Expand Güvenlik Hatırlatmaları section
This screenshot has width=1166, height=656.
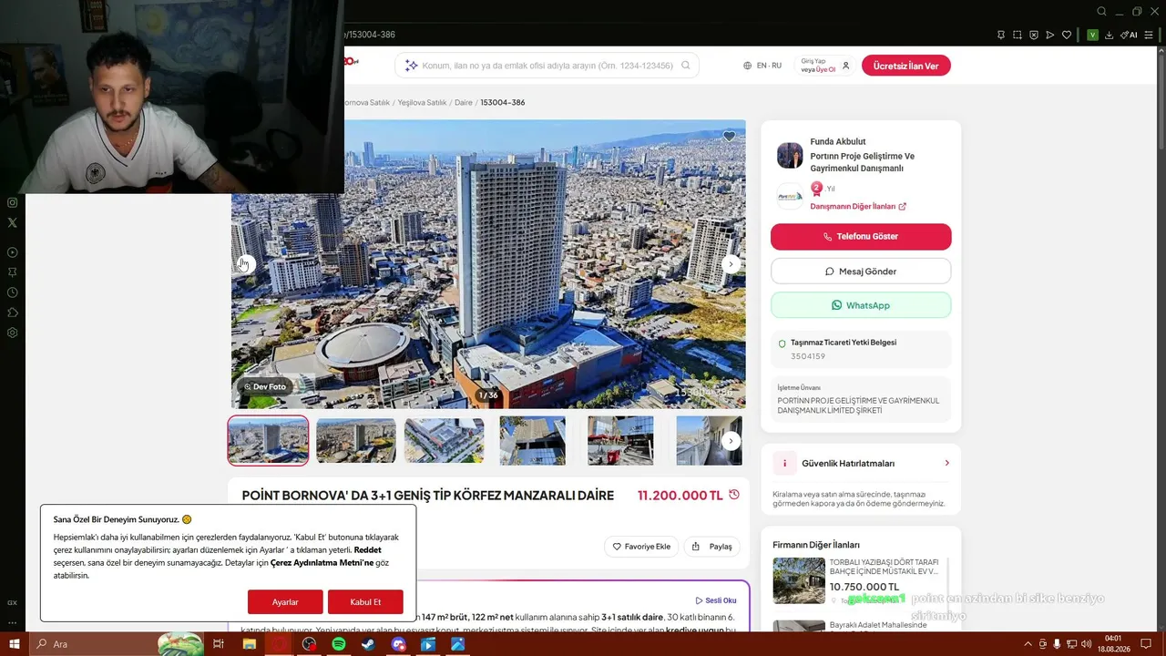click(x=861, y=463)
